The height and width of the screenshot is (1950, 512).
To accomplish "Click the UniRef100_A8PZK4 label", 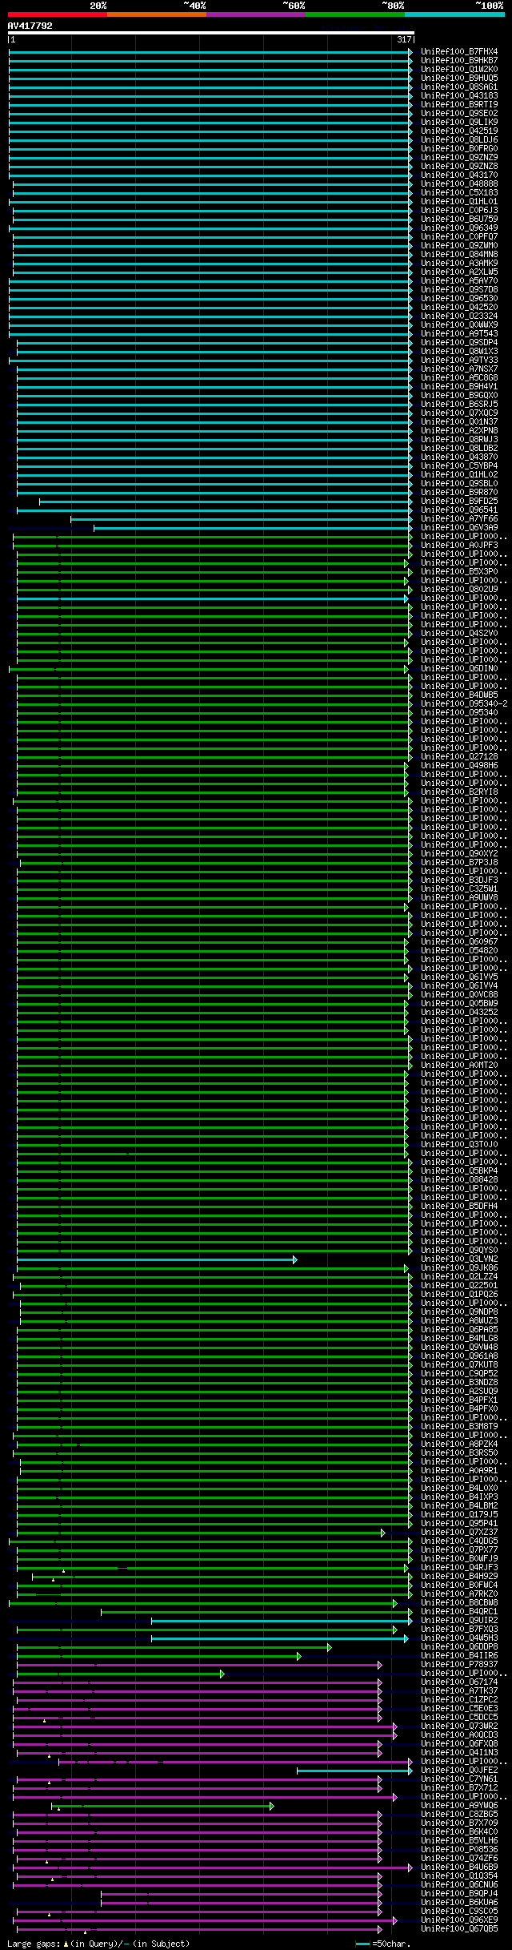I will pyautogui.click(x=459, y=1444).
